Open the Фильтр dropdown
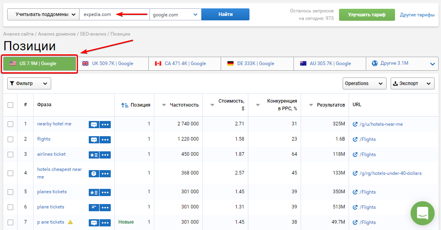441x230 pixels. (x=29, y=83)
